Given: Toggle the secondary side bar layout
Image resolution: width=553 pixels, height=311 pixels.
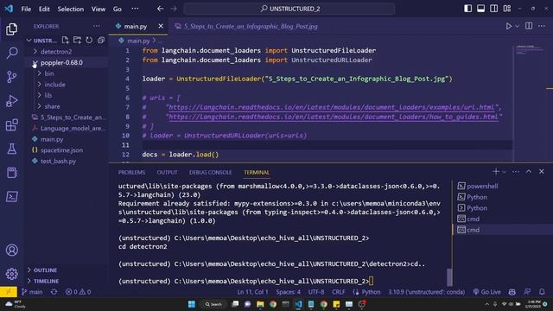Looking at the screenshot, I should point(493,9).
